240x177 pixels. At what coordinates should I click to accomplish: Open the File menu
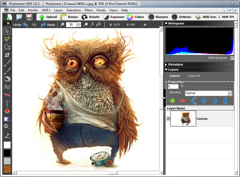coord(12,10)
